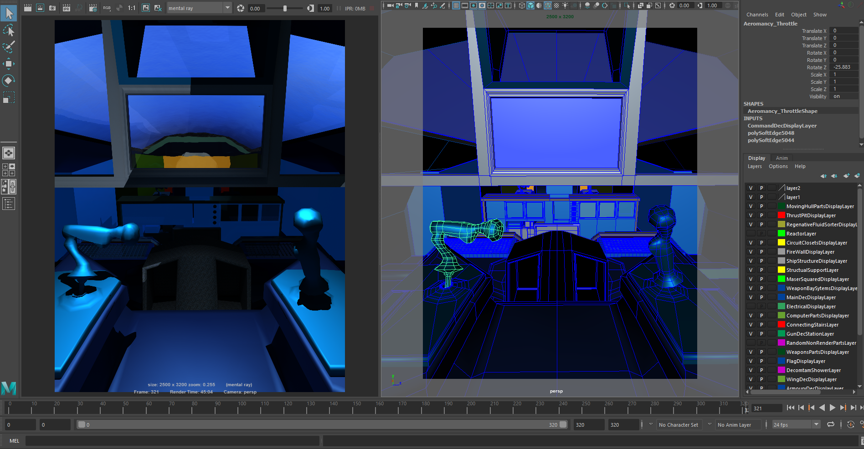Toggle the V box for ReactorLayer
The height and width of the screenshot is (449, 864).
751,234
